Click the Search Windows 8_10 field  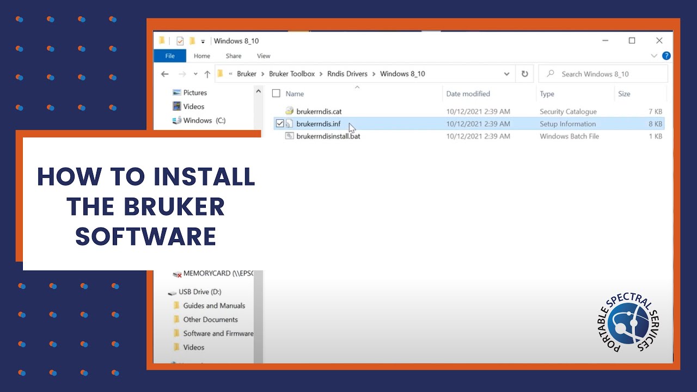(603, 74)
